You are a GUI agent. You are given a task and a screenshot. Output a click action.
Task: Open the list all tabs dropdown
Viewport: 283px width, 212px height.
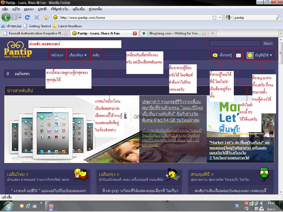(281, 33)
